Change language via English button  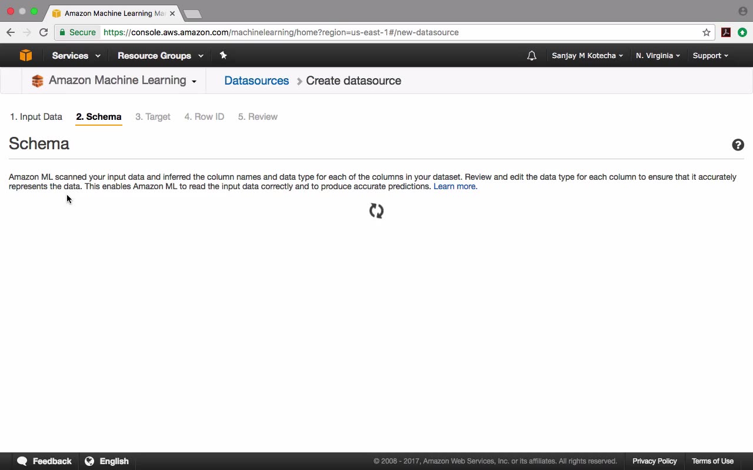point(107,461)
